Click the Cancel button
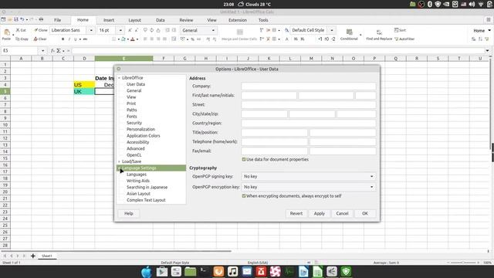The image size is (494, 278). coord(342,213)
